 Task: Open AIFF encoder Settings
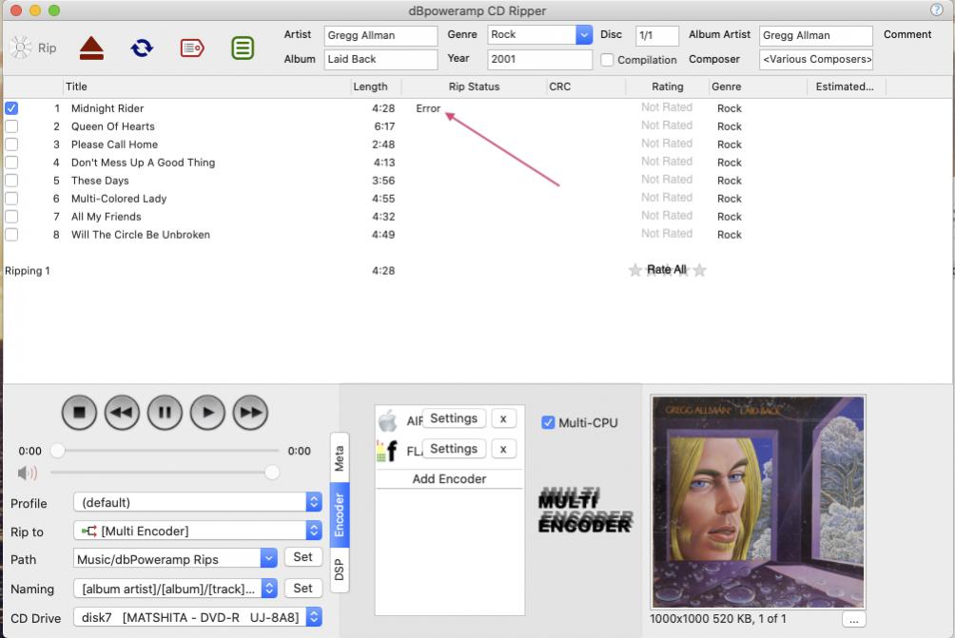point(454,419)
